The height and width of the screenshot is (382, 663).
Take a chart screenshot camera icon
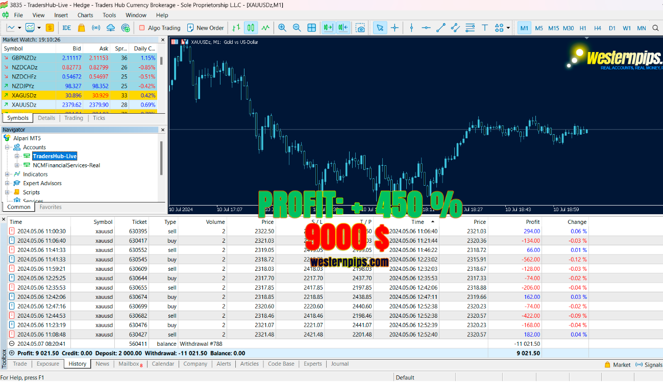361,28
